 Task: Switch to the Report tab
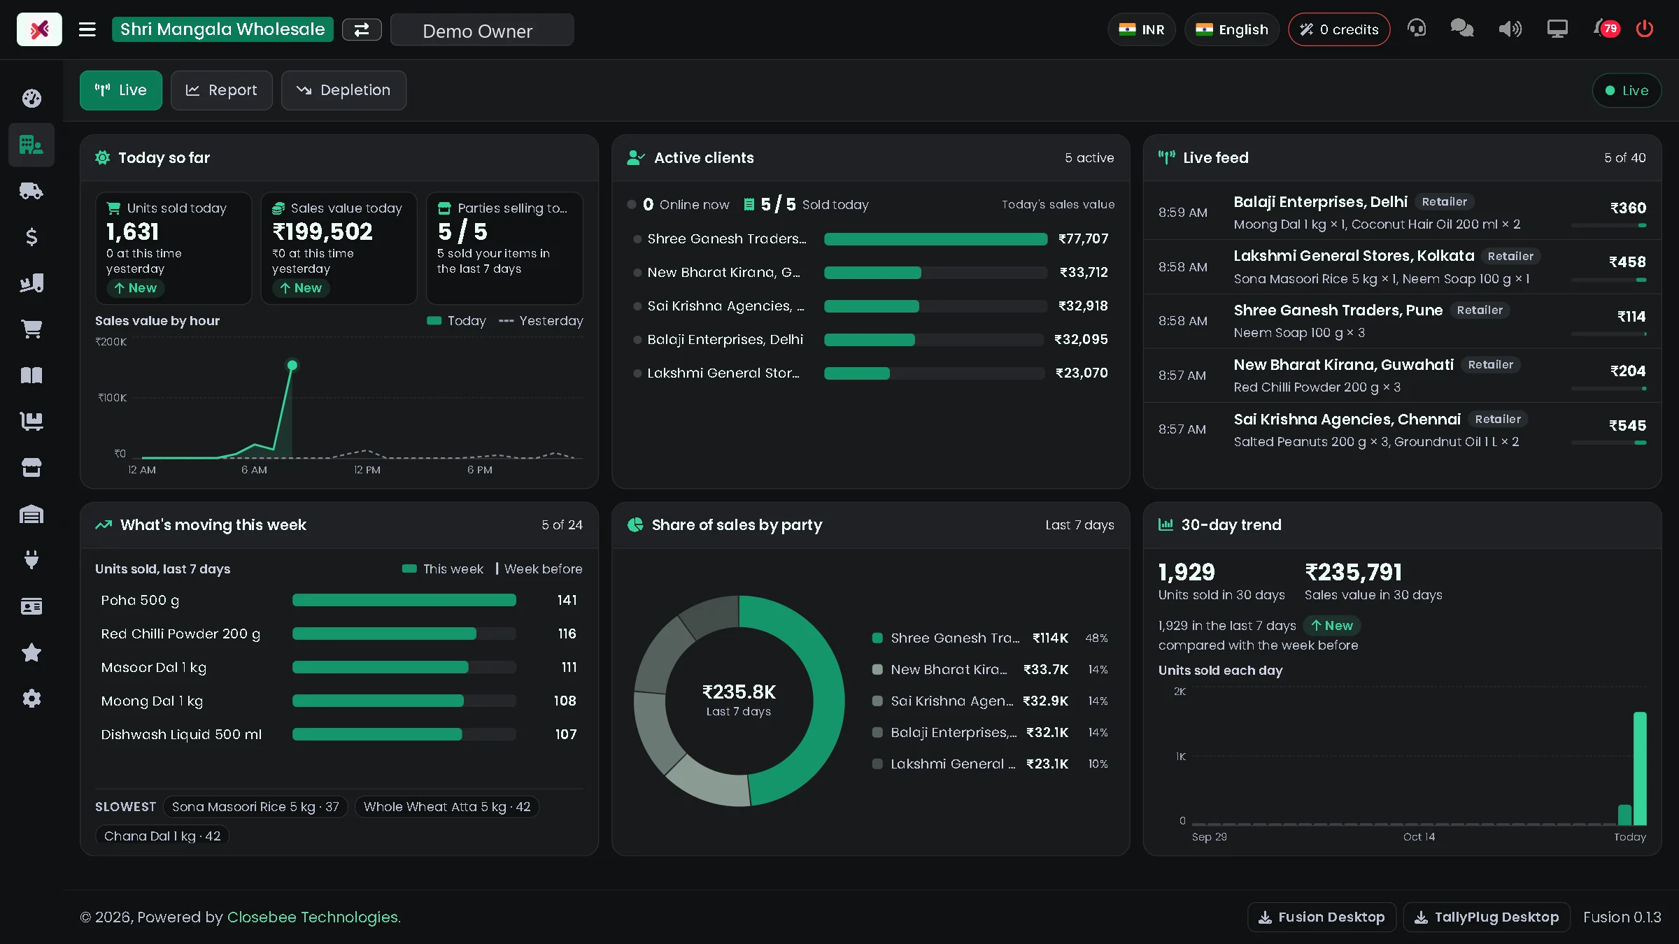pyautogui.click(x=221, y=90)
